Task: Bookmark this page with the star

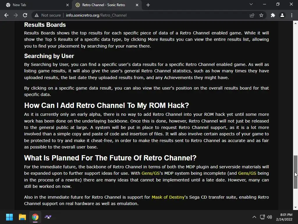Action: pos(261,15)
